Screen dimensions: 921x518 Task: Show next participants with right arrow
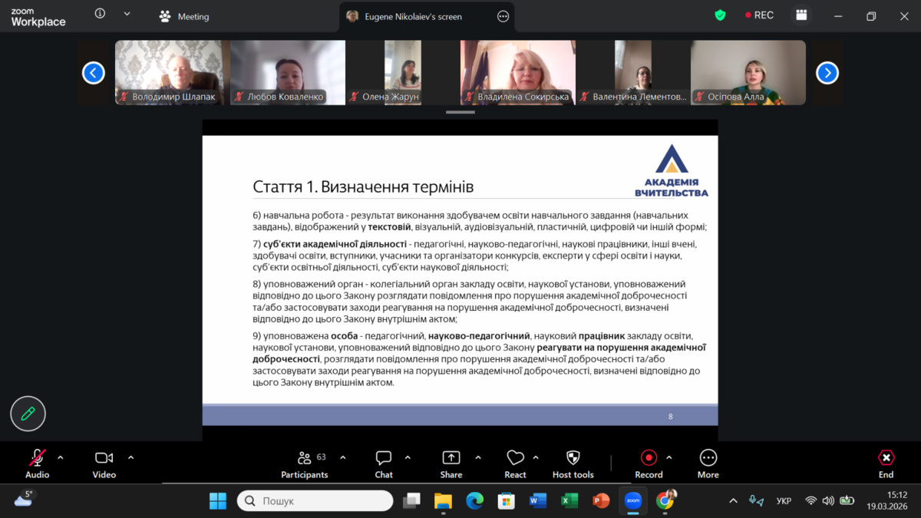827,73
